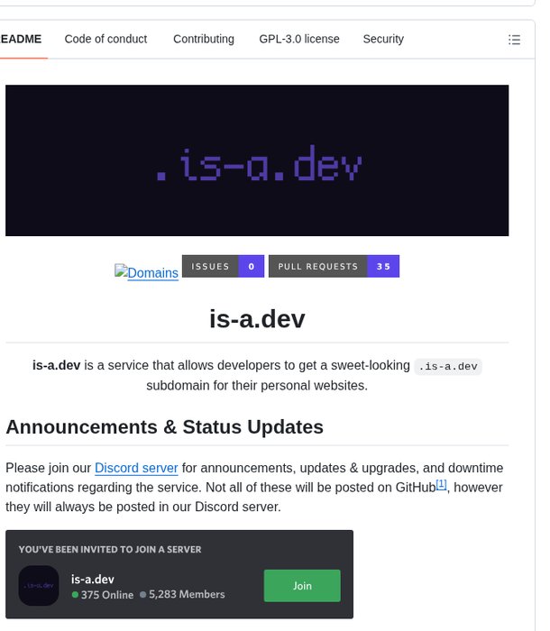Click the Announcements & Status Updates heading
The image size is (550, 631).
(164, 426)
